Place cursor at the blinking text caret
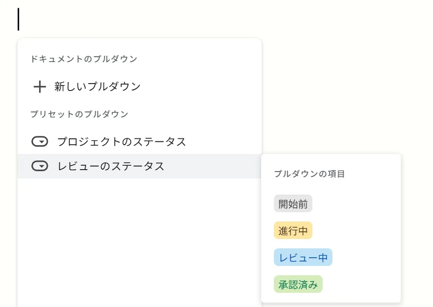Image resolution: width=433 pixels, height=307 pixels. click(19, 19)
